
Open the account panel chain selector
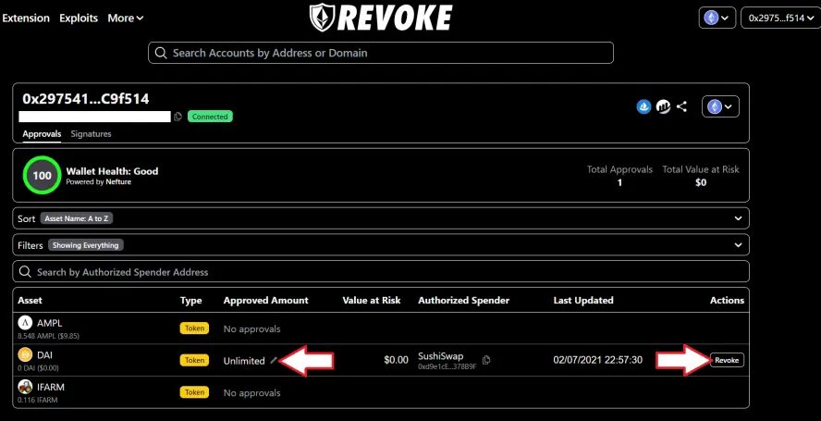point(720,107)
